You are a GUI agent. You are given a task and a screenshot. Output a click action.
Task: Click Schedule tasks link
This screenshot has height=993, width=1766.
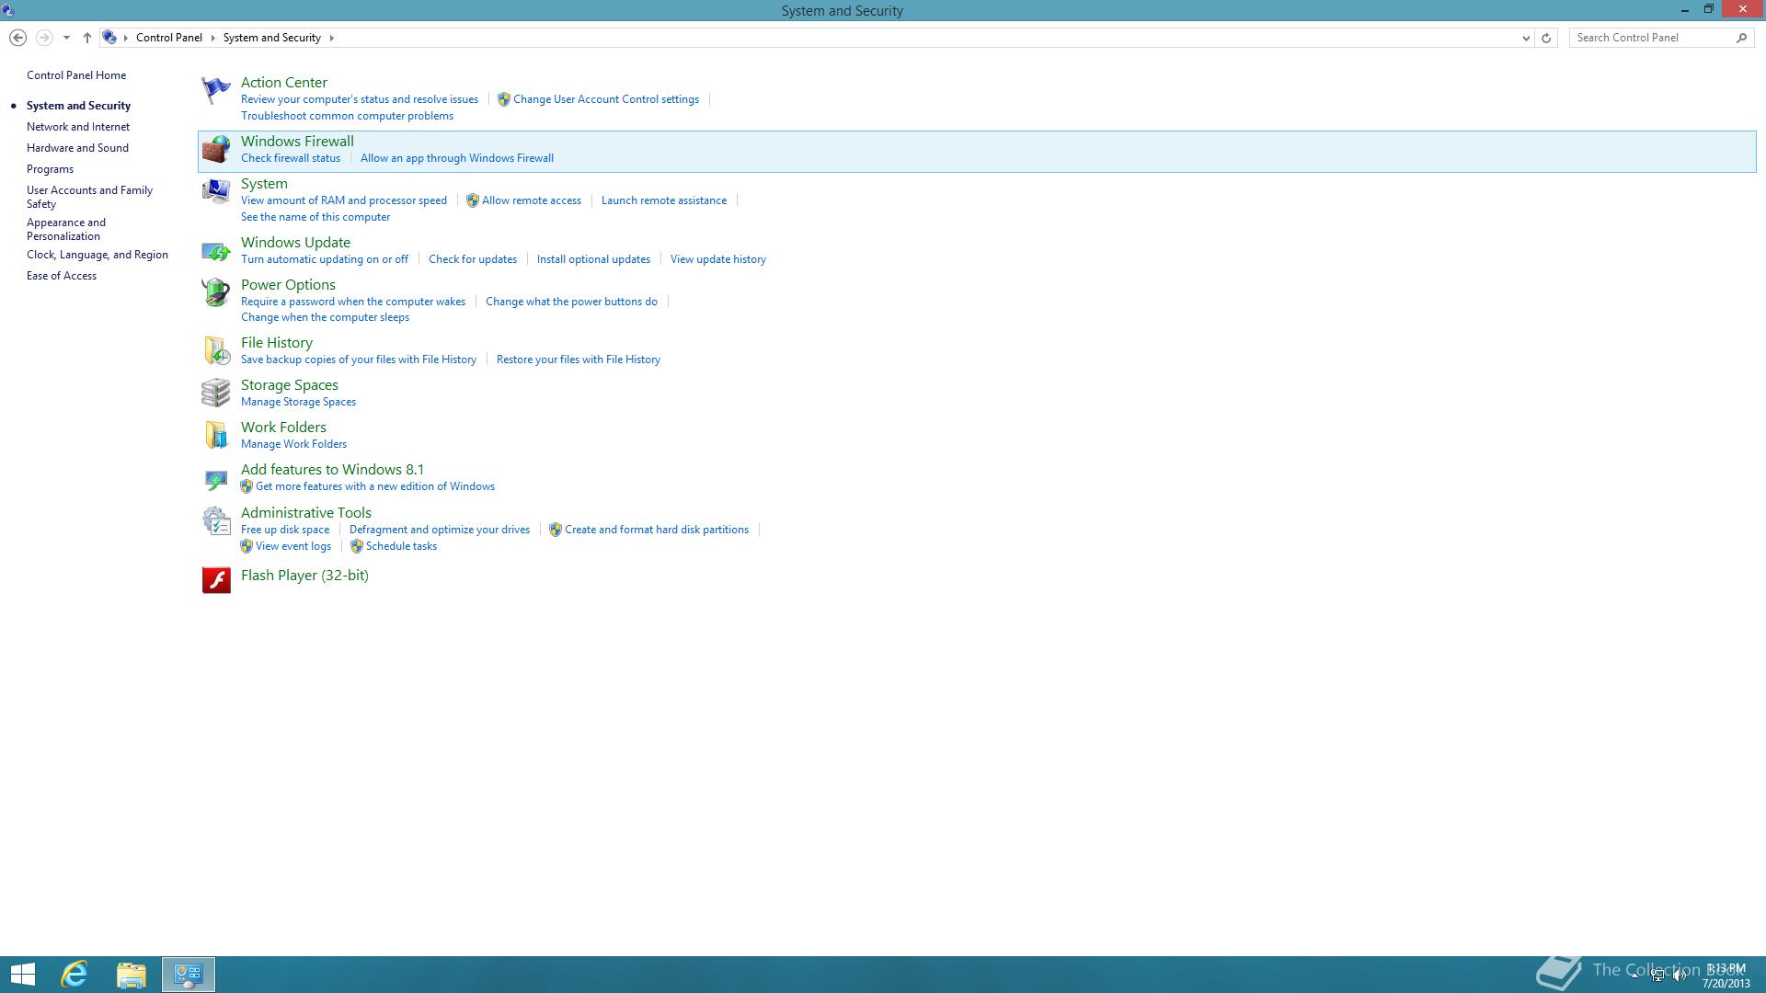point(401,546)
